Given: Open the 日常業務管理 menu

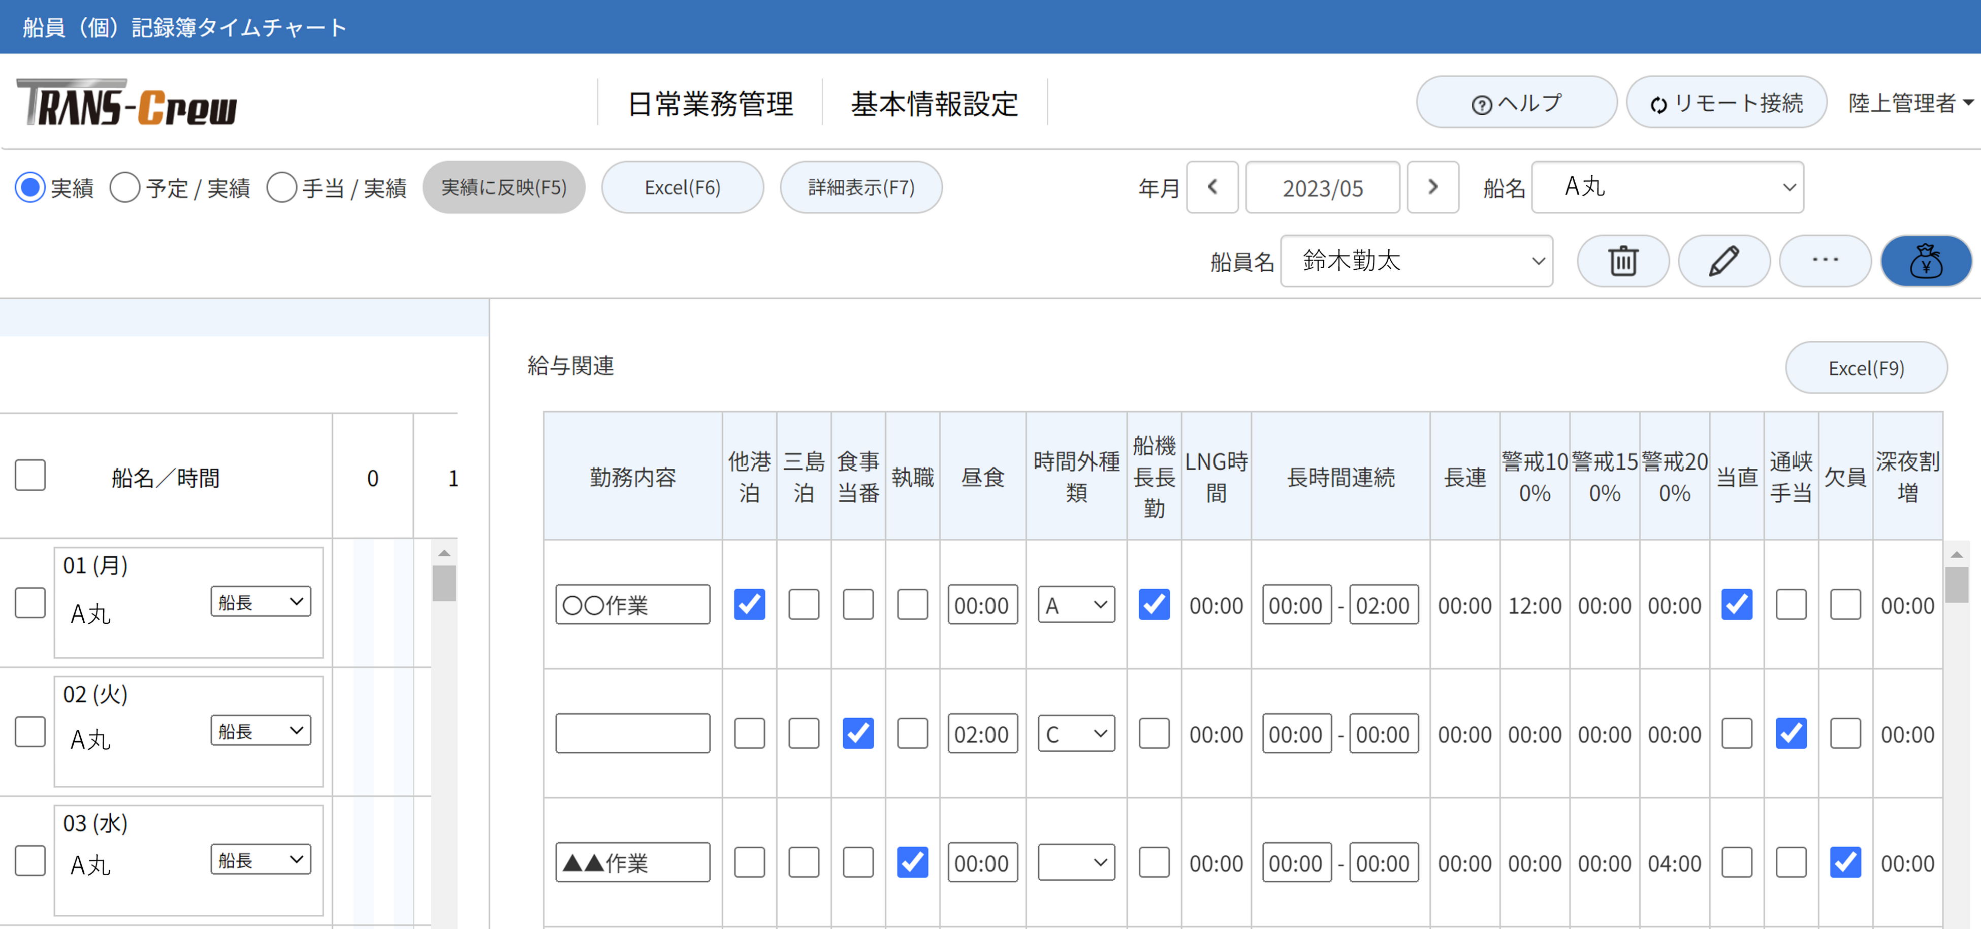Looking at the screenshot, I should (710, 103).
